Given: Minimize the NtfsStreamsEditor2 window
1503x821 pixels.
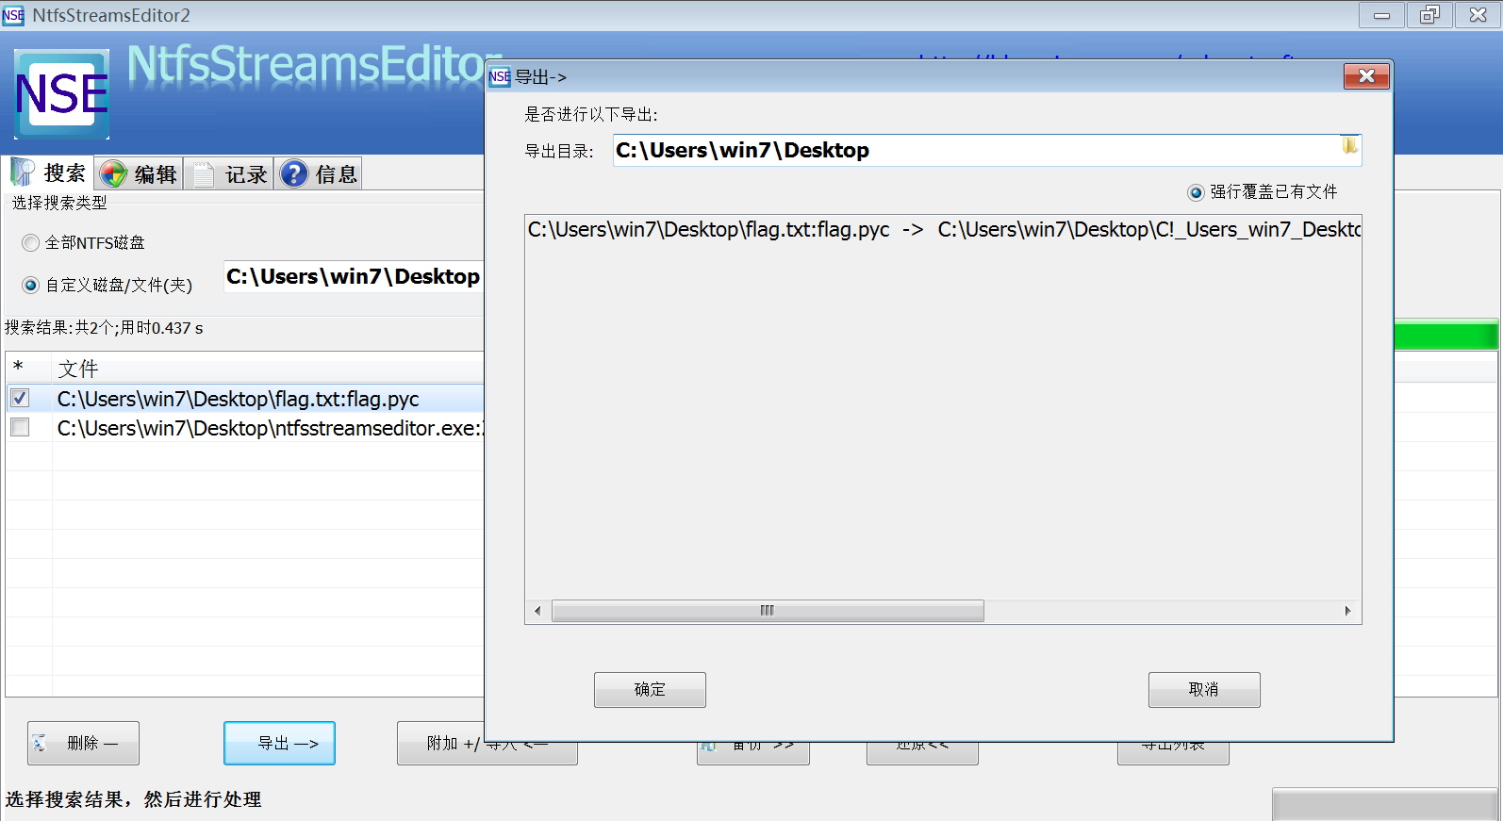Looking at the screenshot, I should coord(1381,15).
